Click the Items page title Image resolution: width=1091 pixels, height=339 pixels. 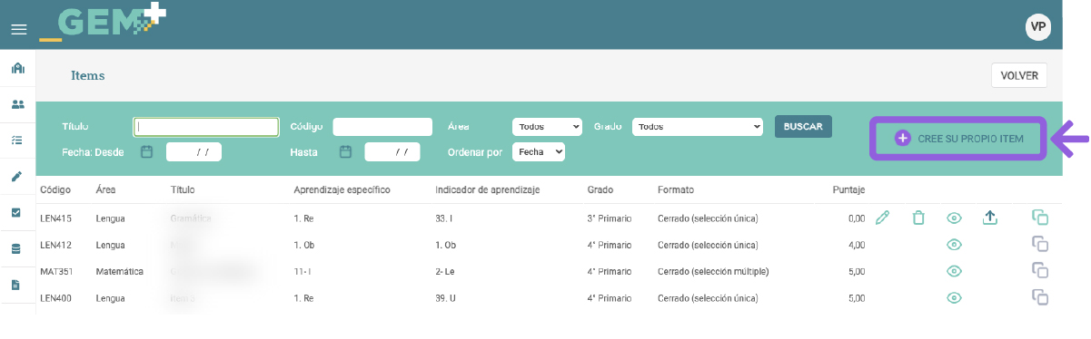coord(88,76)
